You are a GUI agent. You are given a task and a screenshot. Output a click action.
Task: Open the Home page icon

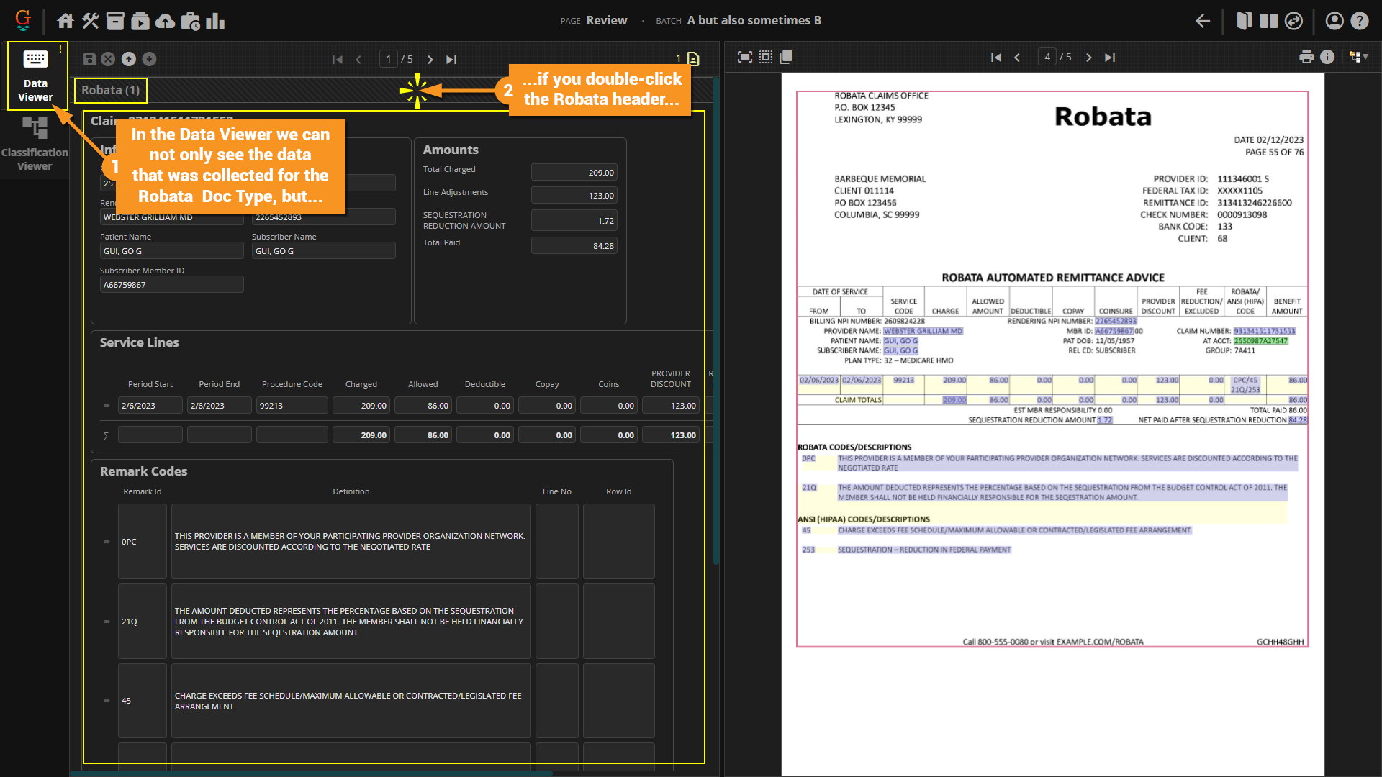(x=66, y=21)
